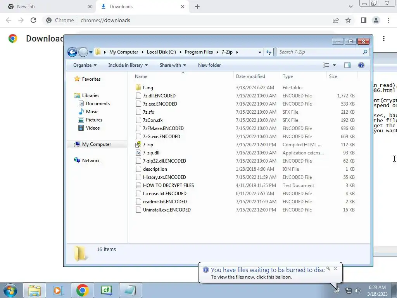
Task: Open Include in library menu
Action: [128, 65]
